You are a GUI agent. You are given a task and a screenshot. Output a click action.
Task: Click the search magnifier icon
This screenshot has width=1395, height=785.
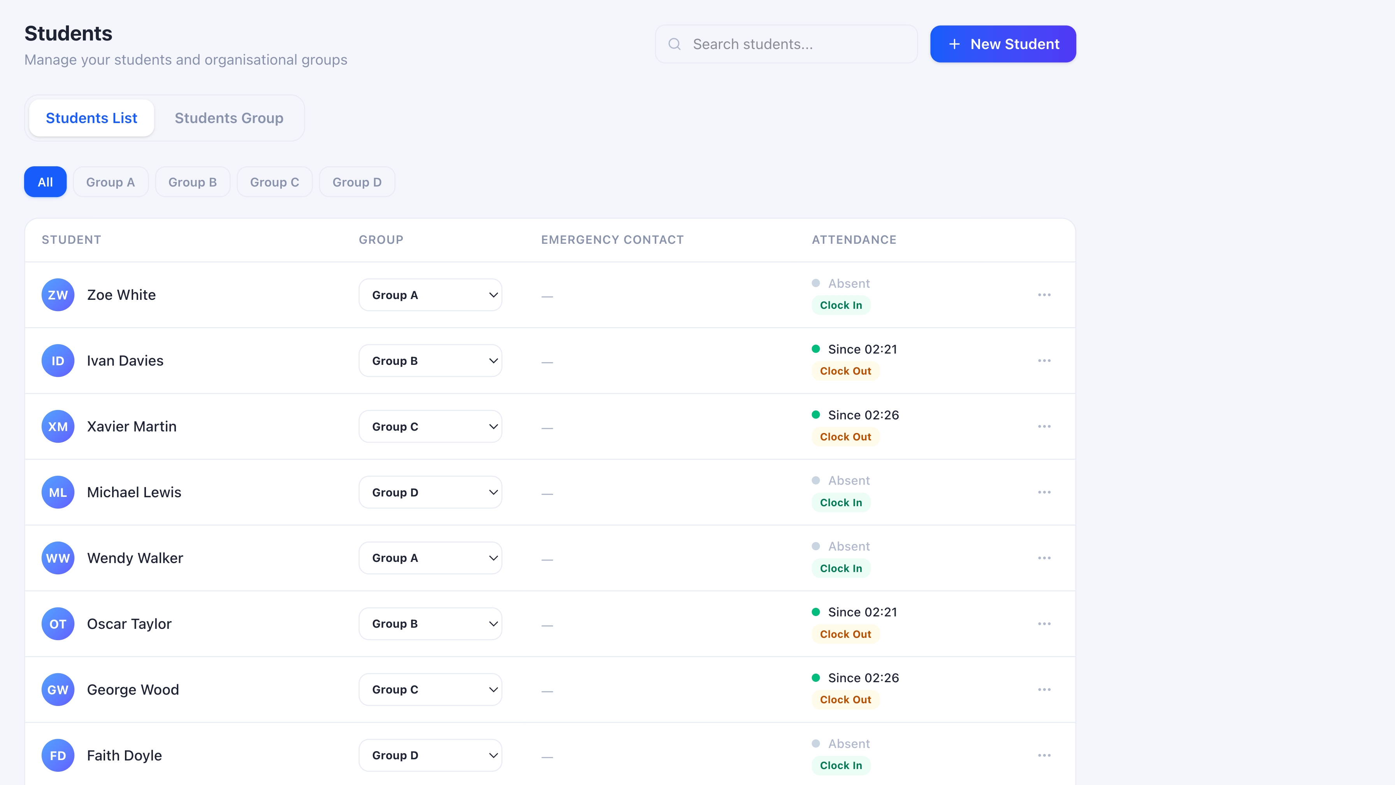click(x=674, y=44)
